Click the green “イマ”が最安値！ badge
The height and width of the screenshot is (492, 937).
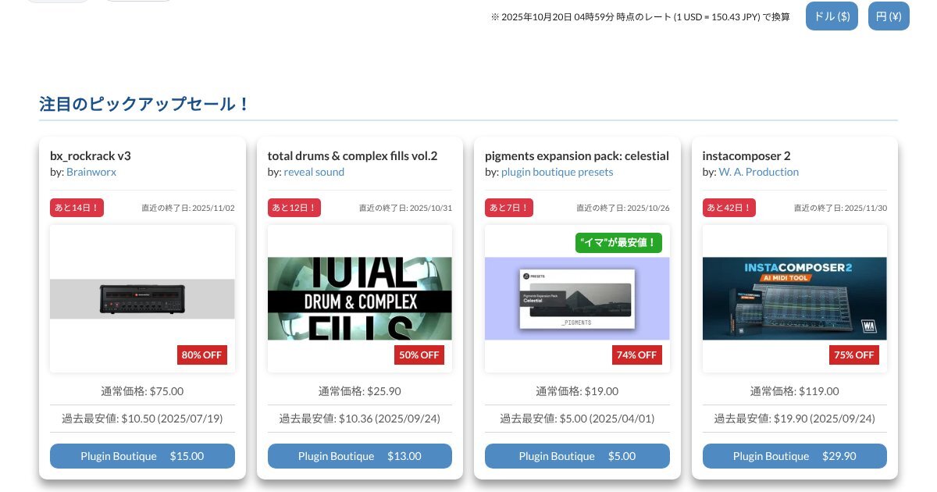tap(618, 243)
